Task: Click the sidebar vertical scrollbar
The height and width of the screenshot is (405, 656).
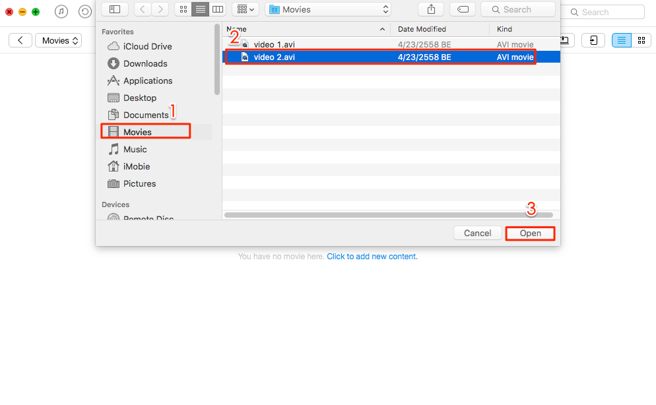Action: (x=216, y=59)
